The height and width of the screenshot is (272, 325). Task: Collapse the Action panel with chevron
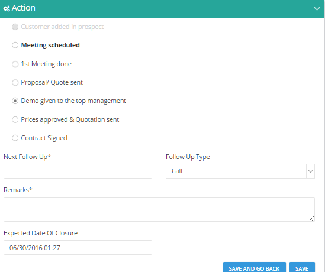[x=317, y=9]
